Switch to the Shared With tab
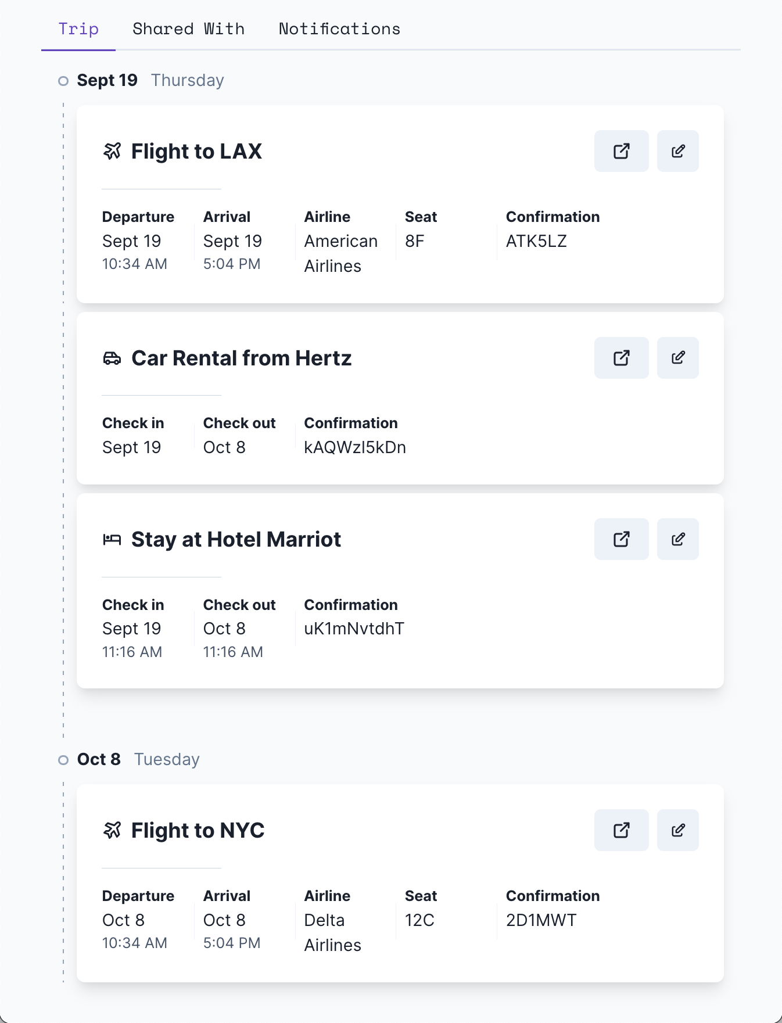Viewport: 782px width, 1023px height. coord(188,29)
